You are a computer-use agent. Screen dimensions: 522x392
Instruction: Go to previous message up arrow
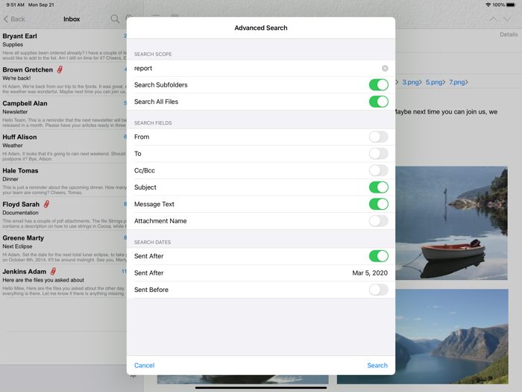point(494,19)
